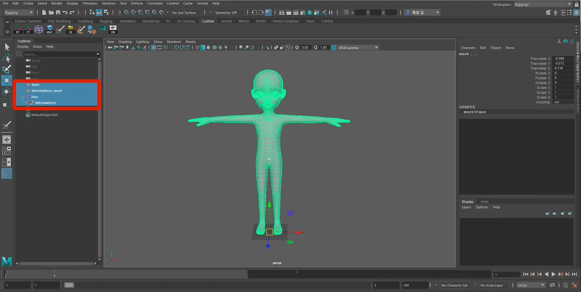
Task: Click the playback range slider handle
Action: (69, 285)
